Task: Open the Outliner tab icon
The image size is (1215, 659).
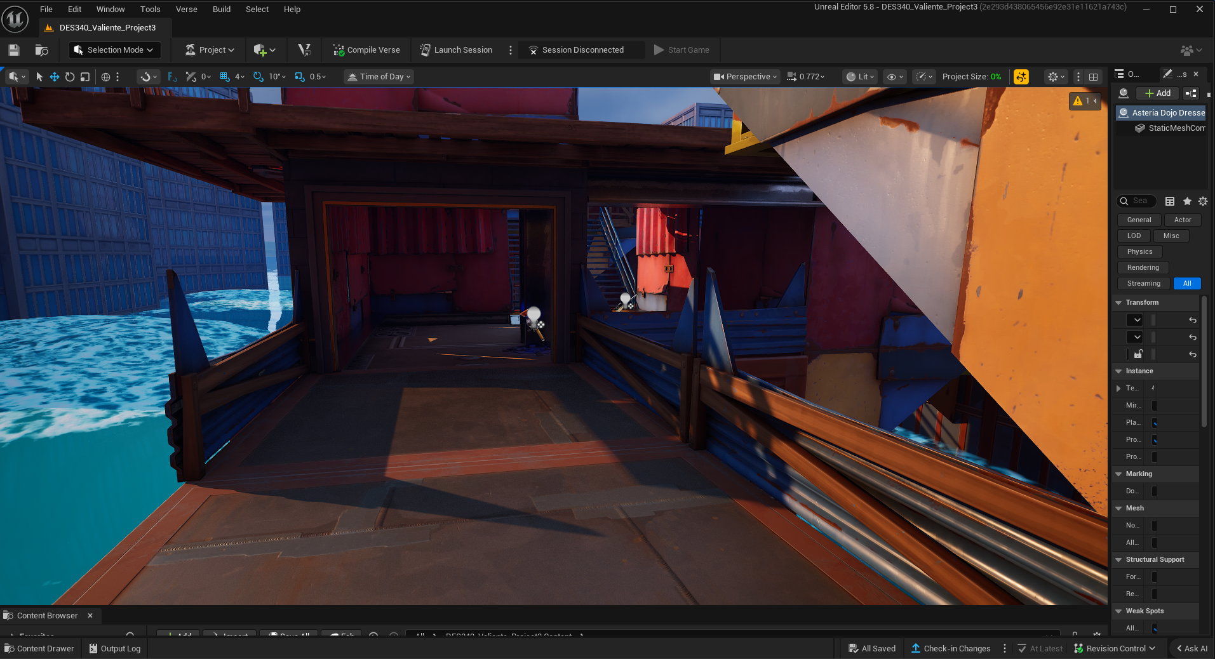Action: coord(1120,74)
